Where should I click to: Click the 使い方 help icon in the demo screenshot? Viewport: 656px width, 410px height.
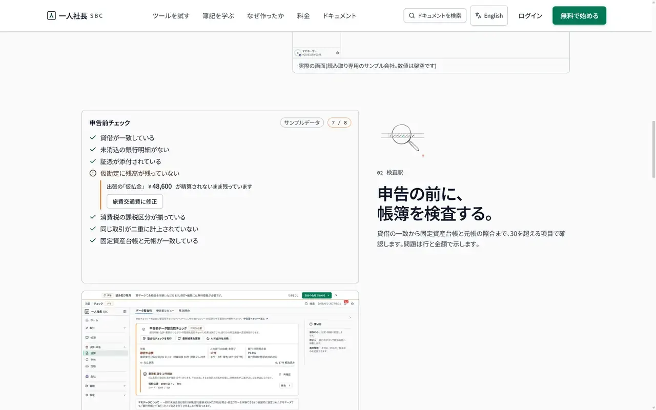coord(310,324)
